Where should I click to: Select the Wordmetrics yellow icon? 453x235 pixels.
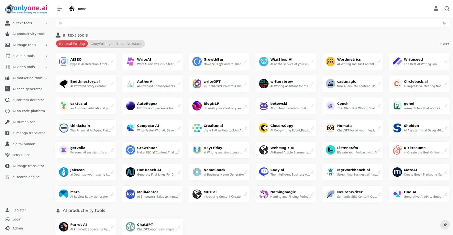coord(330,62)
